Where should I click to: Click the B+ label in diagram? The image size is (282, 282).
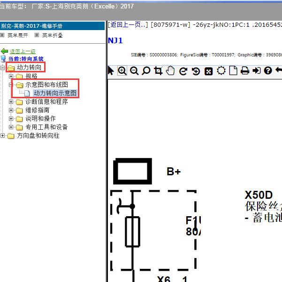coord(174,172)
